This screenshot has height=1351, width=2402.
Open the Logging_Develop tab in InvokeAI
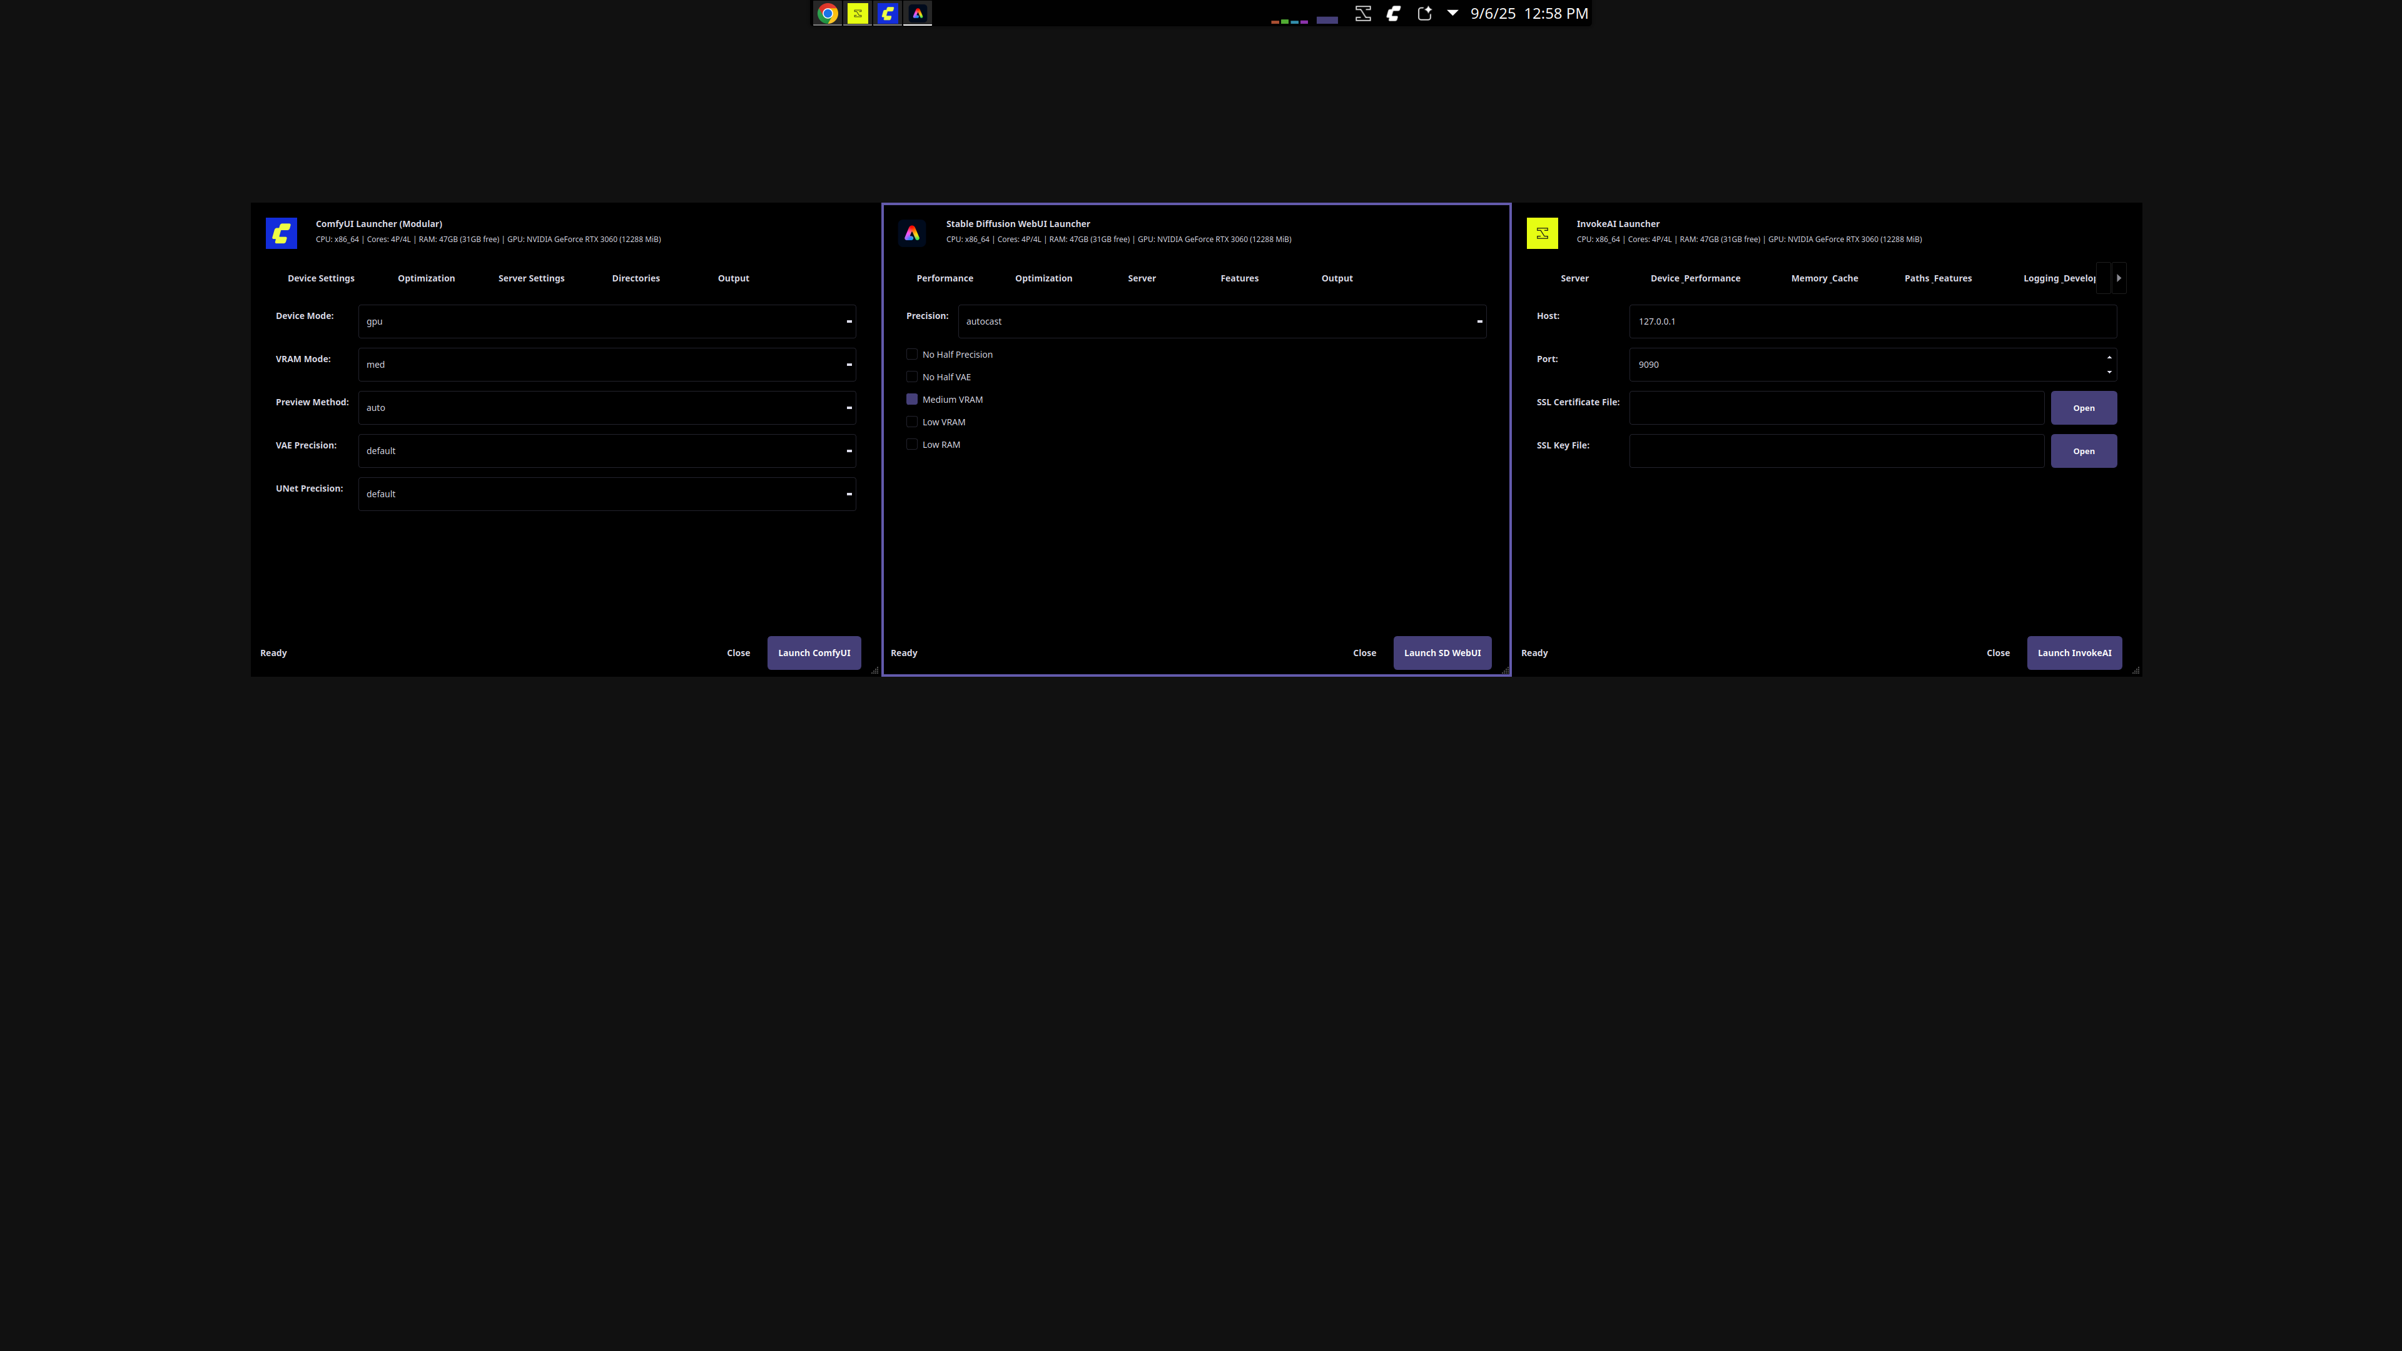(x=2060, y=278)
